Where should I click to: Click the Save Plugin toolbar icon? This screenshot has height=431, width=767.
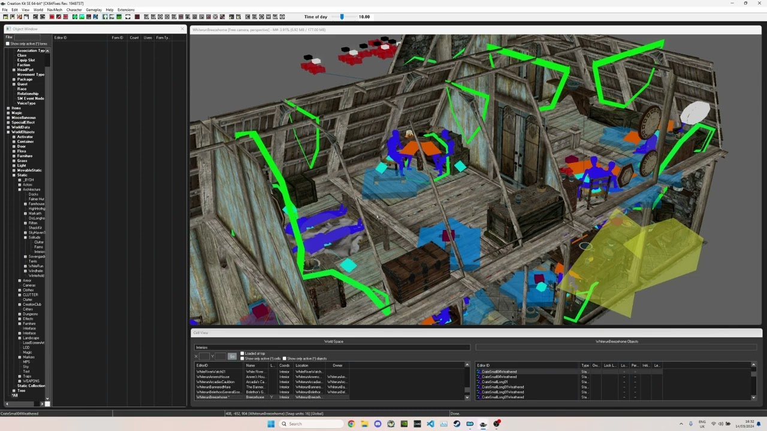[x=12, y=17]
